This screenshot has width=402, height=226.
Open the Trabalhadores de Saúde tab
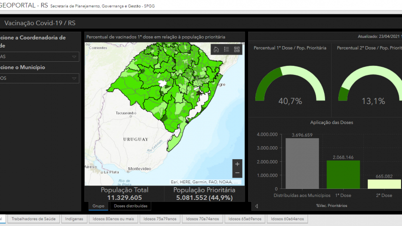pos(34,219)
